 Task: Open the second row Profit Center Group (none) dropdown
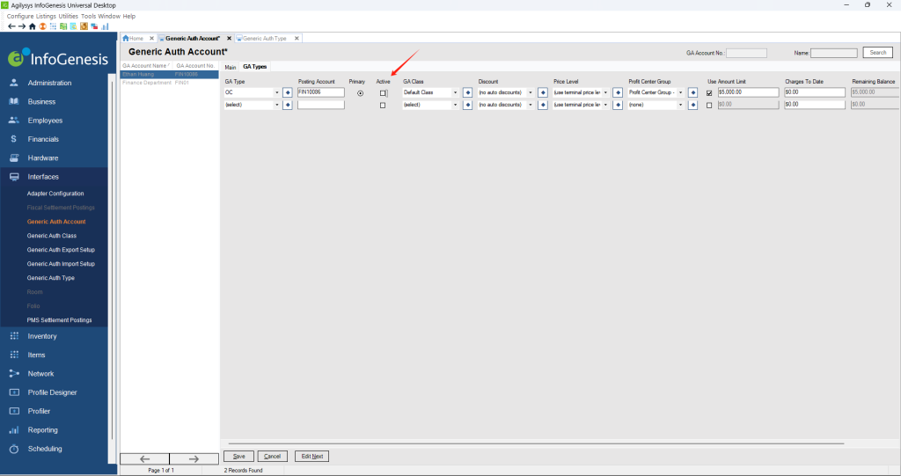point(681,105)
